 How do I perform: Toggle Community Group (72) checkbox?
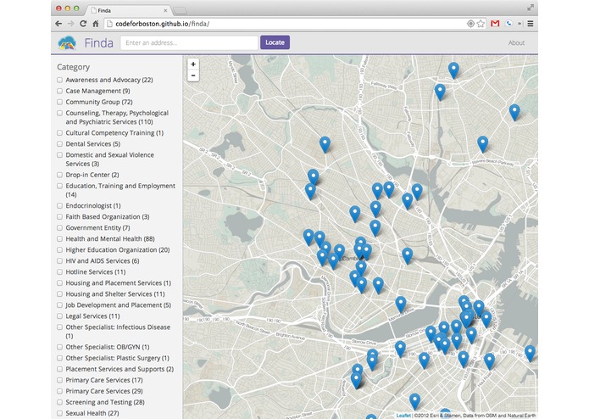[59, 102]
